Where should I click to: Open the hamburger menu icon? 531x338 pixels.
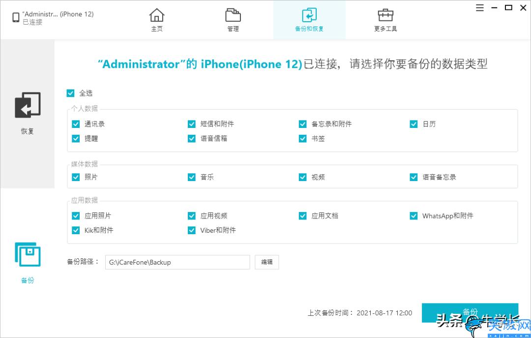point(480,8)
